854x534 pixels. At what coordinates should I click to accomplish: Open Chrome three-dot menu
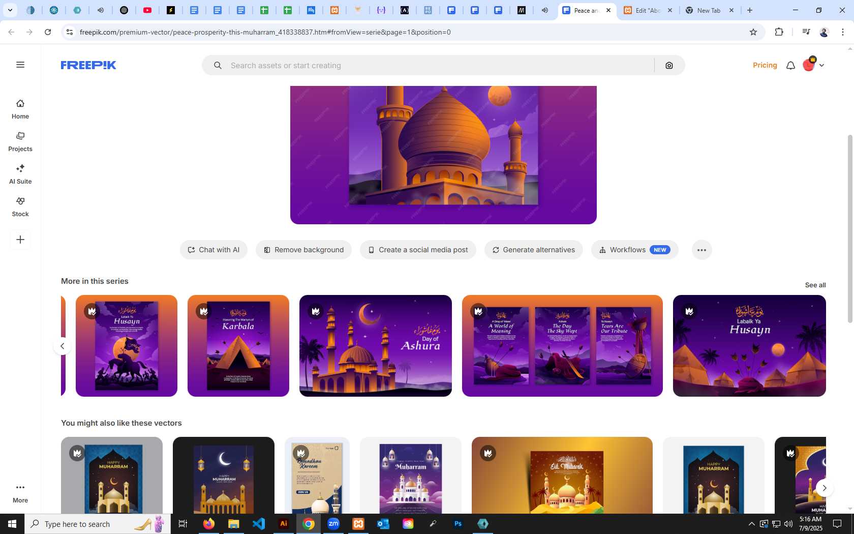(x=843, y=32)
